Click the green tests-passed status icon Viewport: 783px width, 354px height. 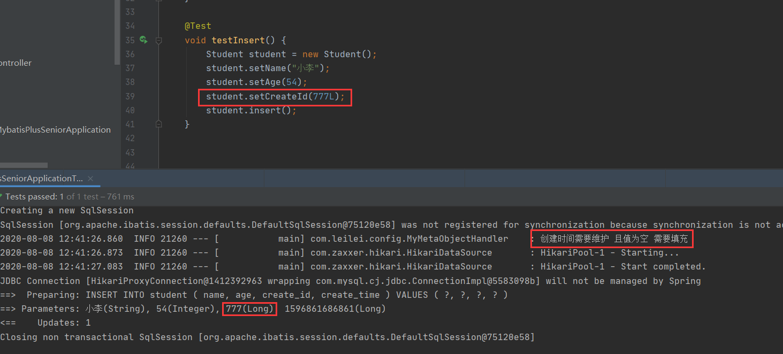(2, 196)
